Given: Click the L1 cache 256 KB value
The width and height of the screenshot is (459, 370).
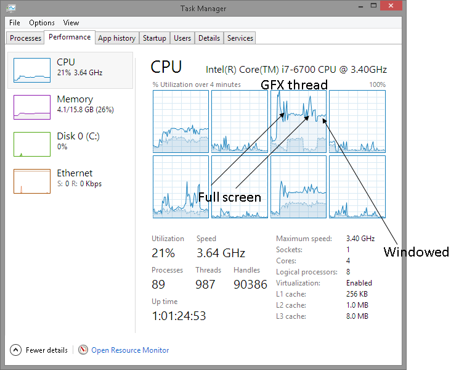Looking at the screenshot, I should pyautogui.click(x=357, y=294).
